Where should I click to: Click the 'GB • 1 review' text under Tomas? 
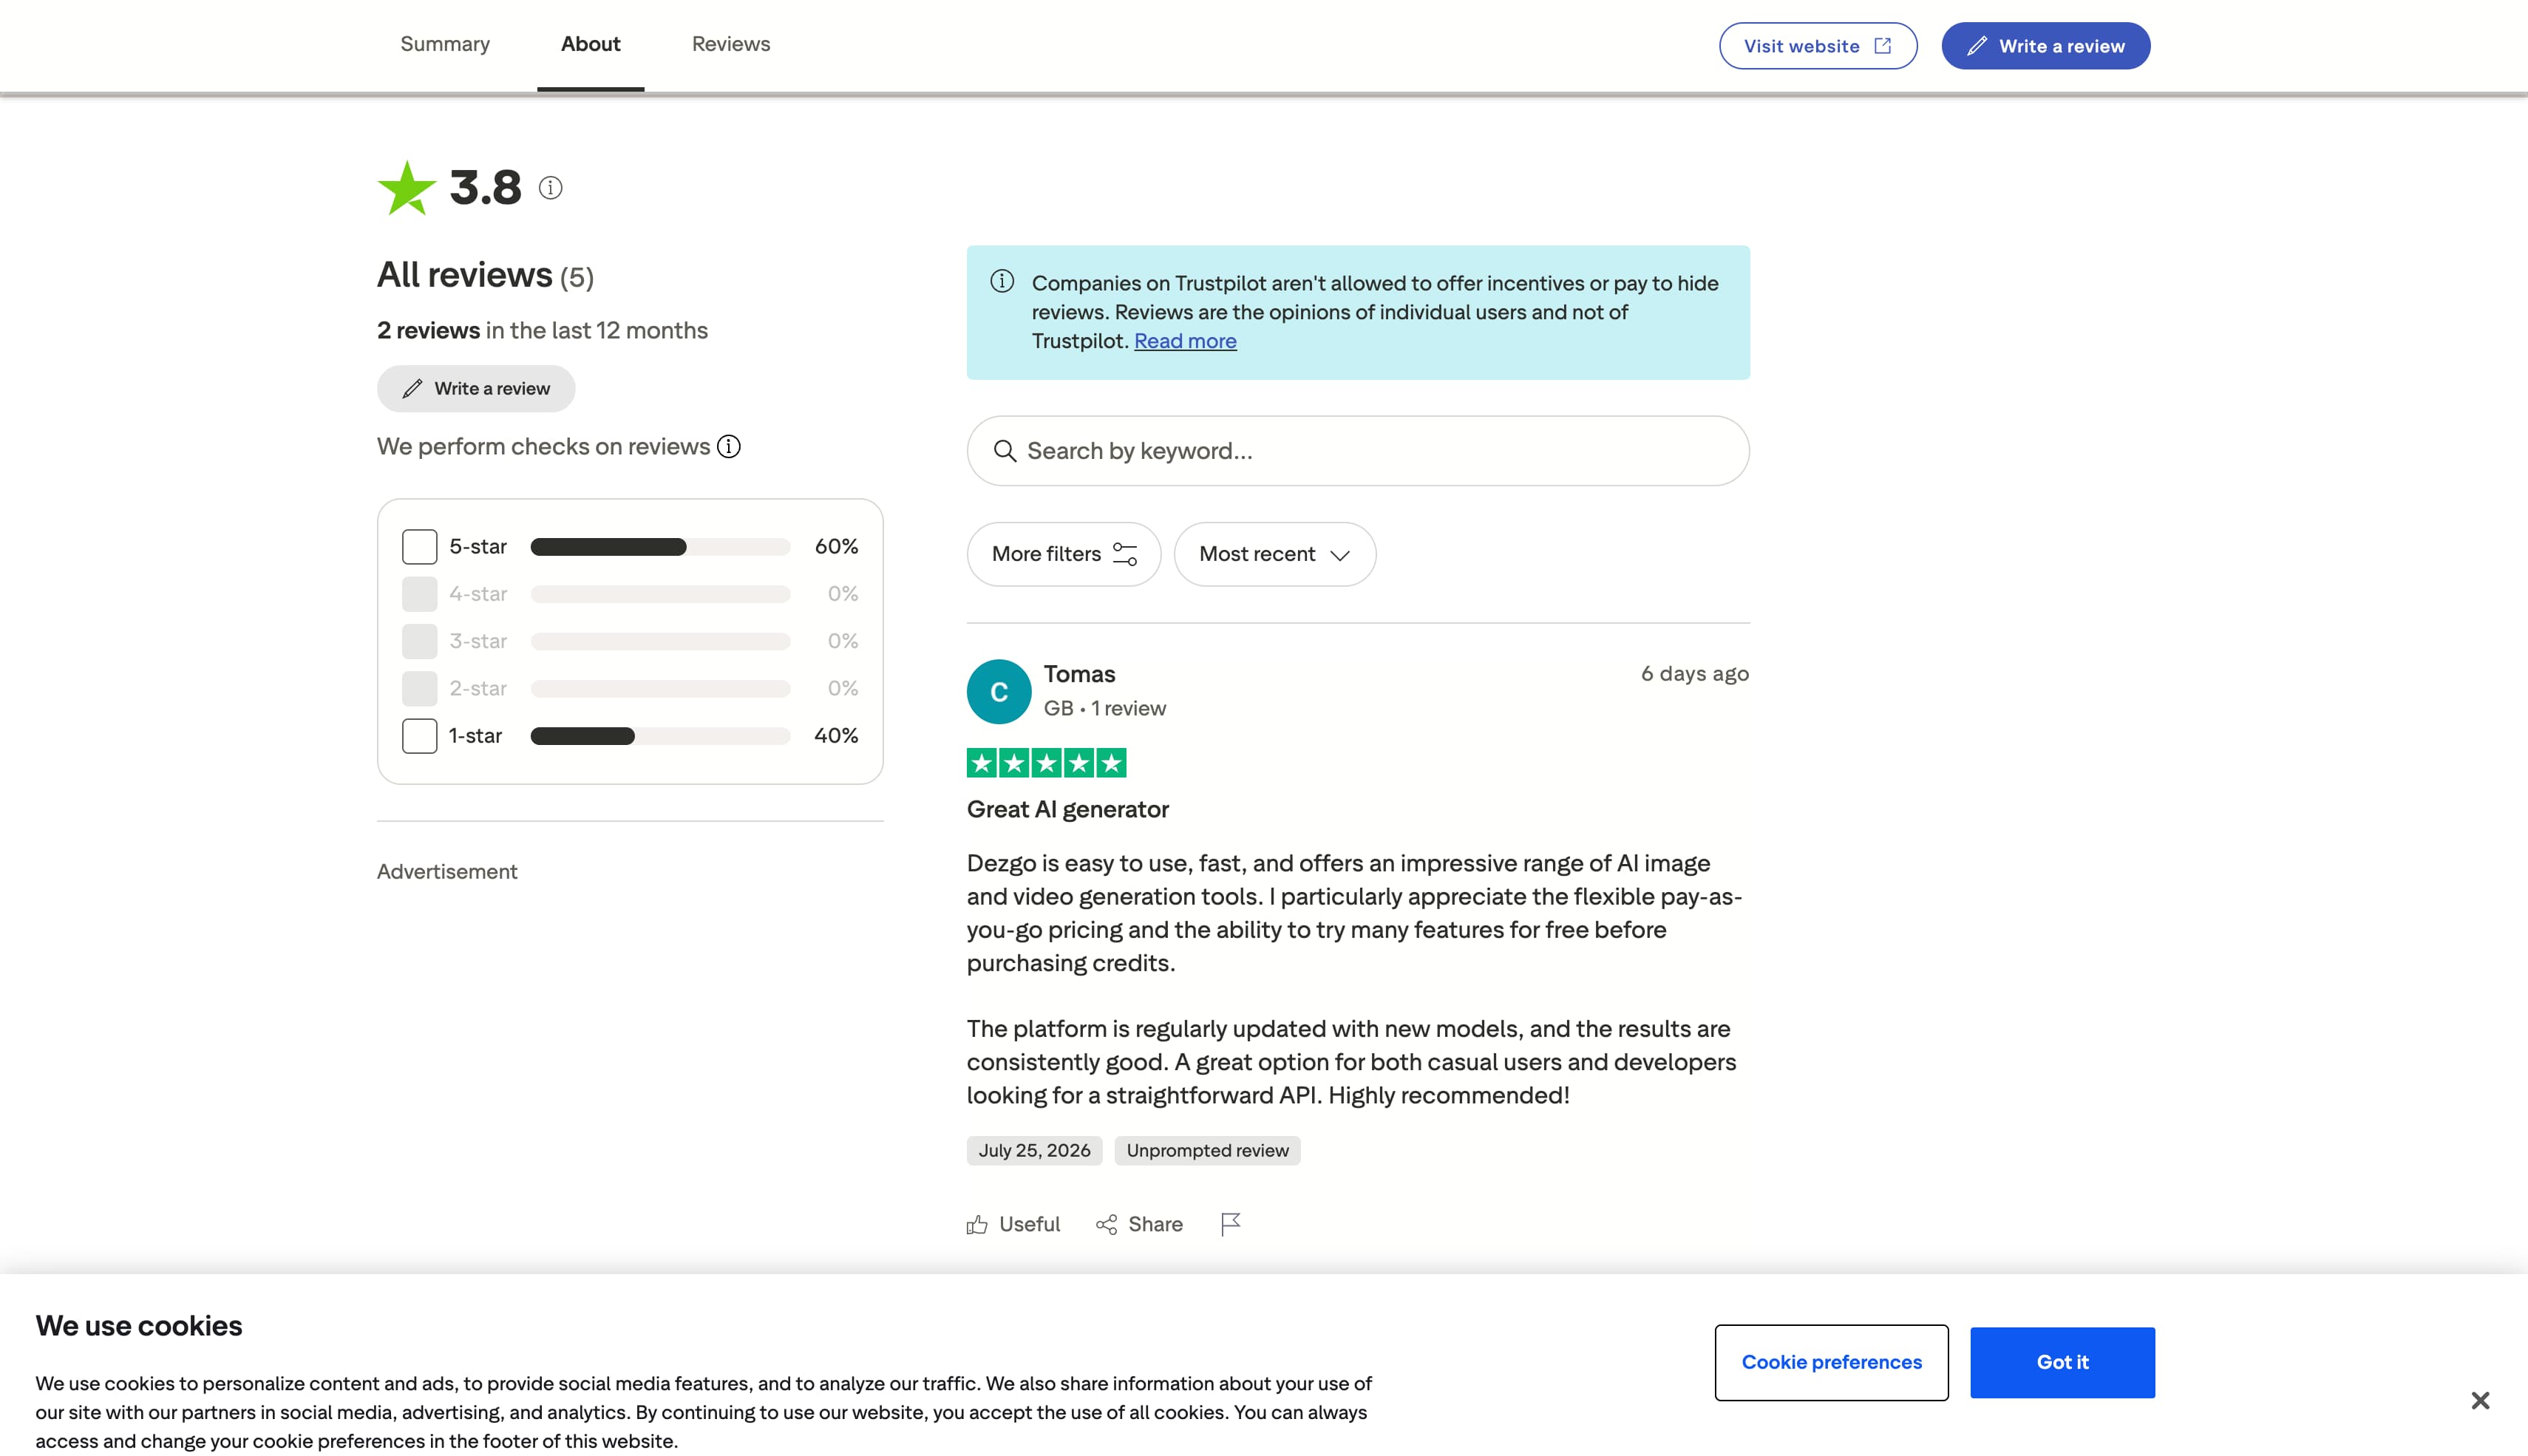[x=1105, y=709]
